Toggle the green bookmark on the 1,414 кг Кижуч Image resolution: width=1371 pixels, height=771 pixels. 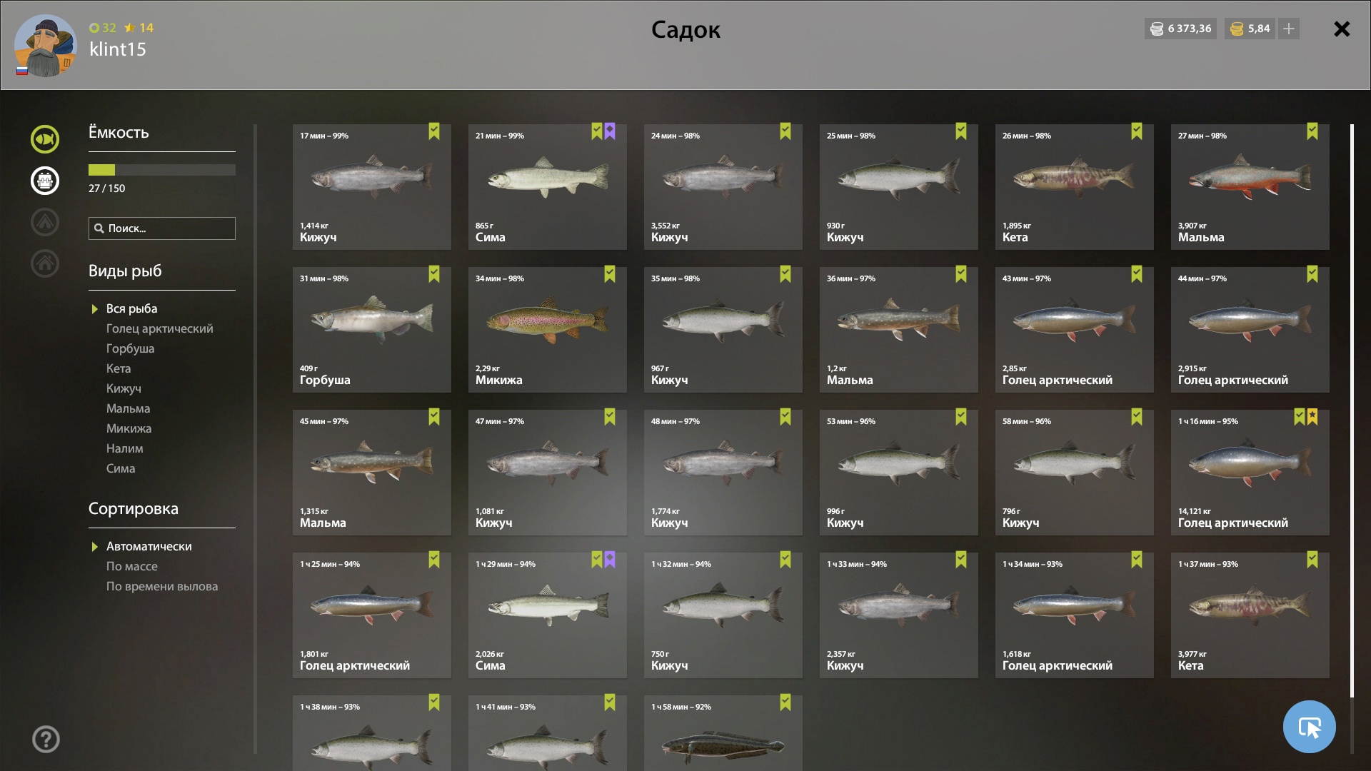[434, 131]
